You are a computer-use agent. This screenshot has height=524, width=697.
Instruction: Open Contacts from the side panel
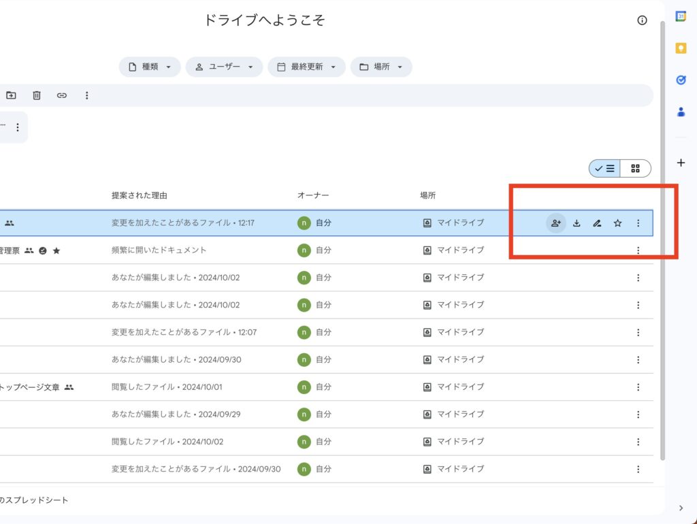(680, 113)
